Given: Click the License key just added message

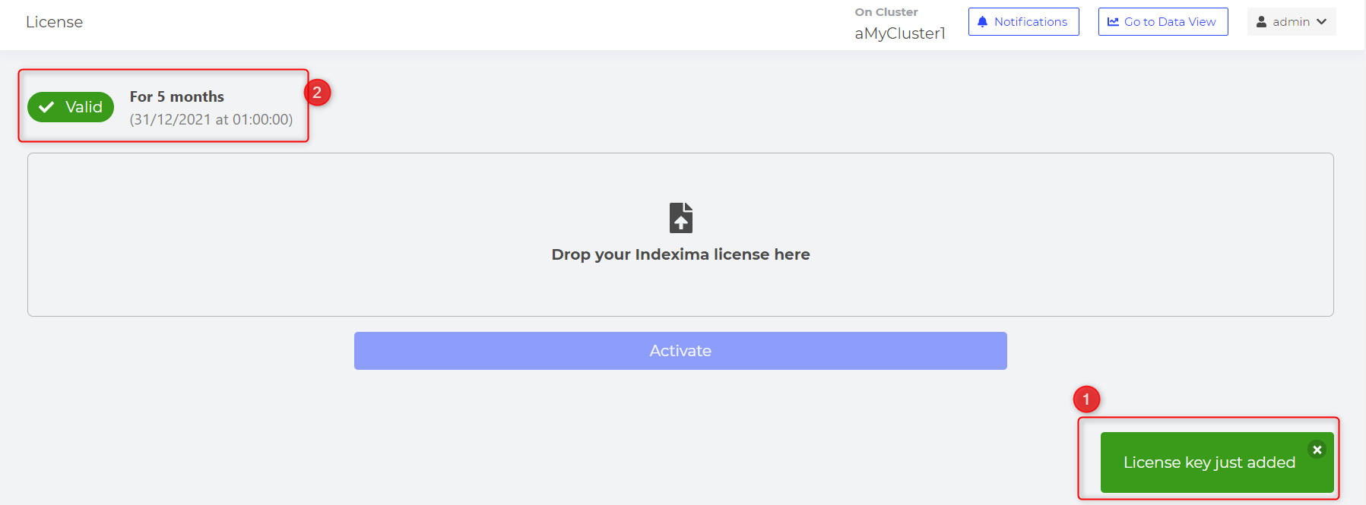Looking at the screenshot, I should click(1209, 462).
